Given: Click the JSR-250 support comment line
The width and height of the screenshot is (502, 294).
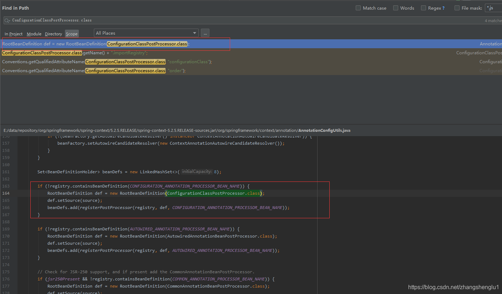Looking at the screenshot, I should [x=146, y=272].
